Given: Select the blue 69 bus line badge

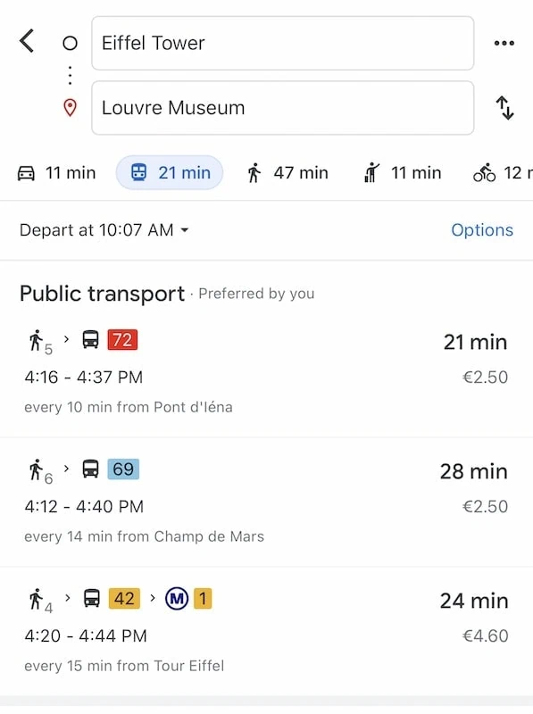Looking at the screenshot, I should click(123, 469).
